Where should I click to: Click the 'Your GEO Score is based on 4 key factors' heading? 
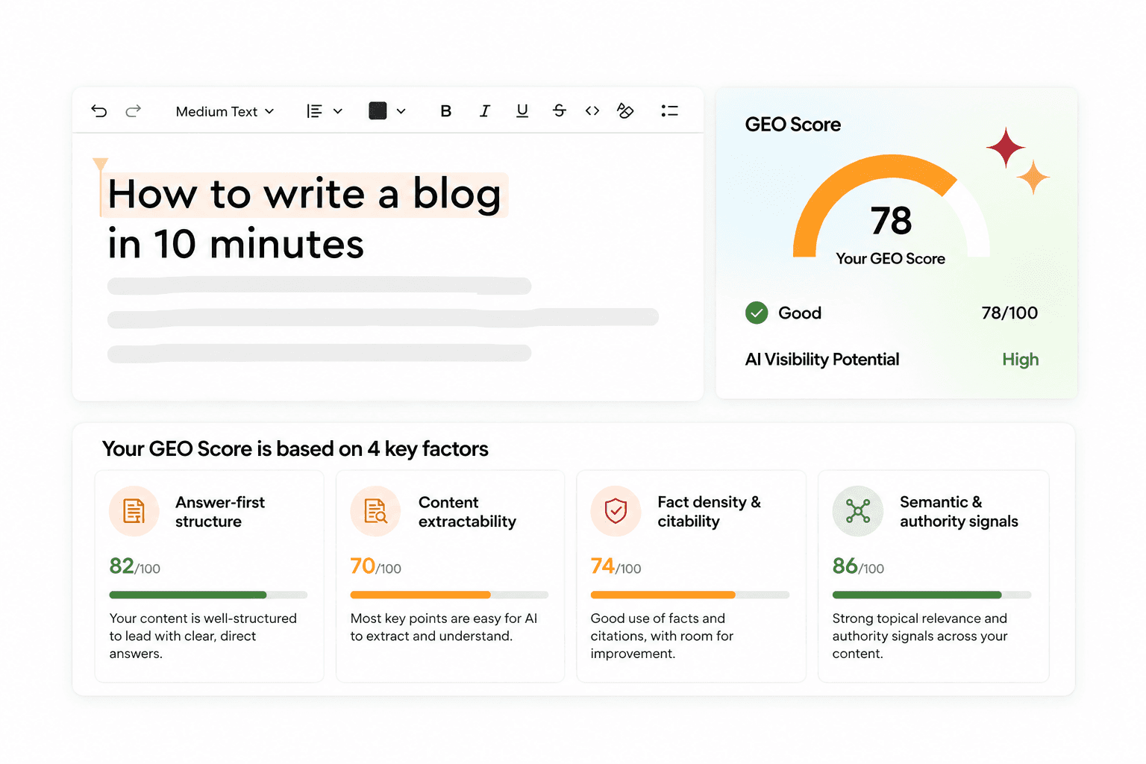295,449
